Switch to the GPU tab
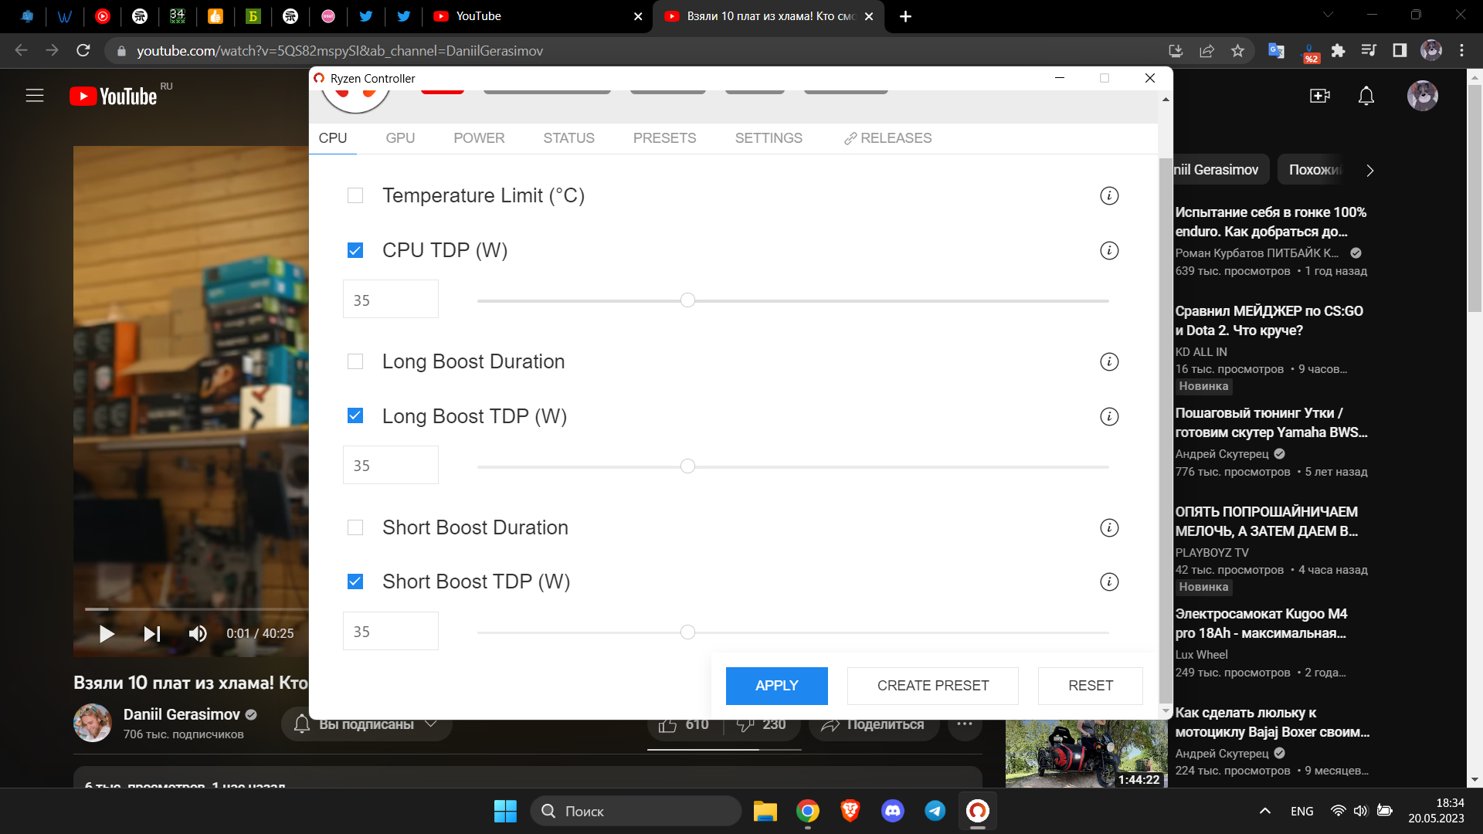Viewport: 1483px width, 834px height. (400, 137)
